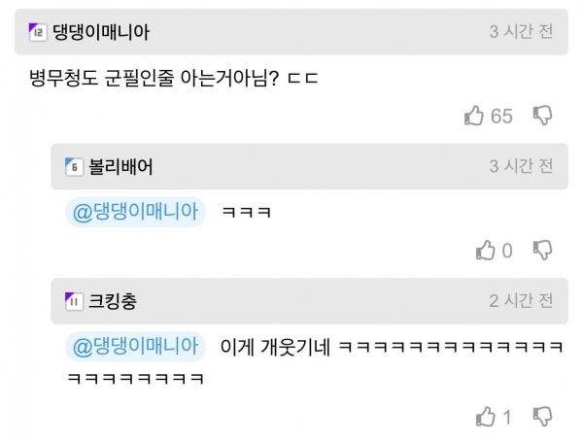The height and width of the screenshot is (442, 583).
Task: Like 댕댕이매니아's comment with 65 likes
Action: tap(474, 116)
